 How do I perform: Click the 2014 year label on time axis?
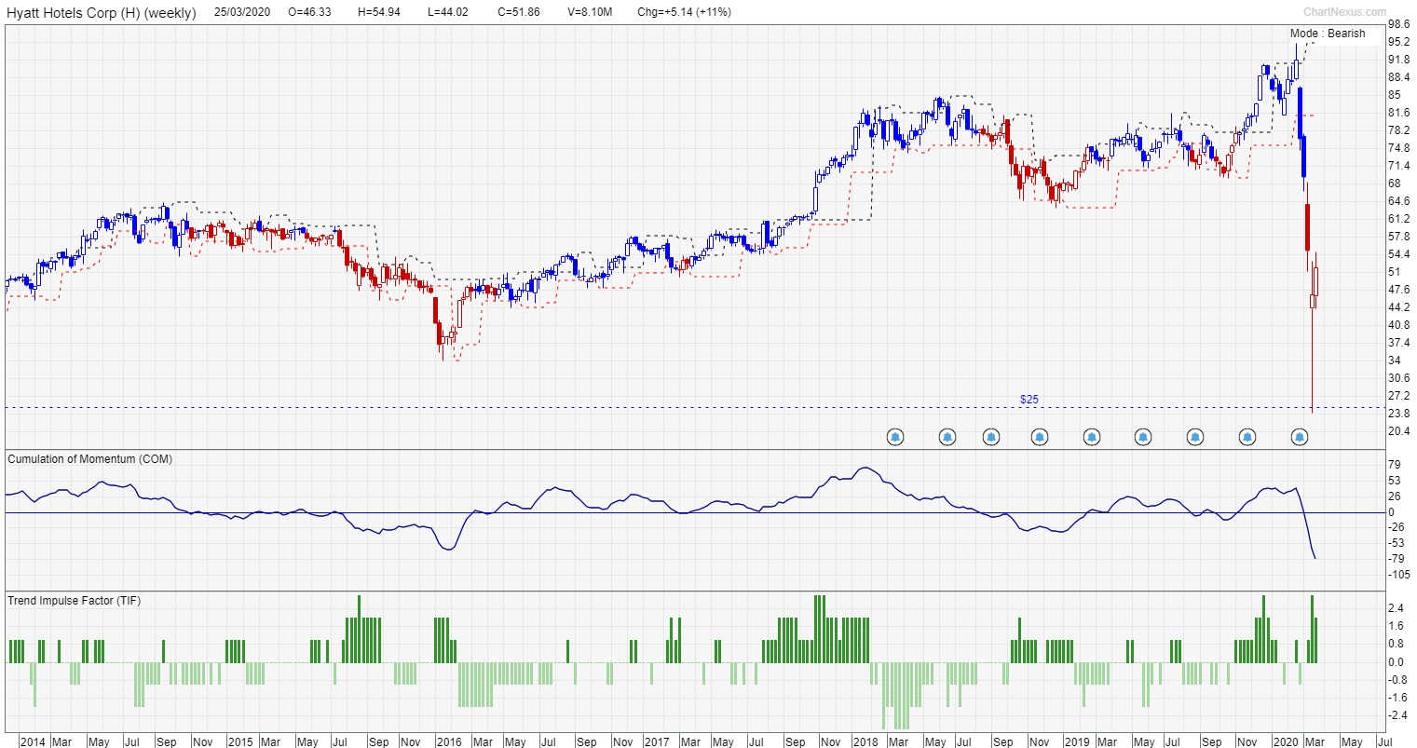[x=32, y=742]
